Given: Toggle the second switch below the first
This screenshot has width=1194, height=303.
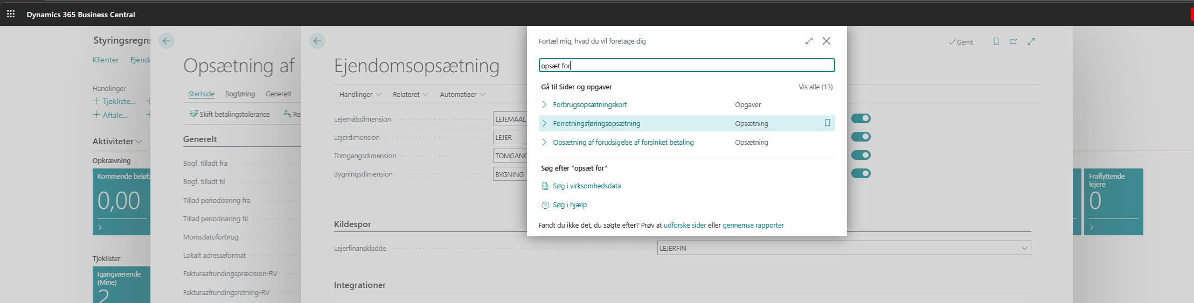Looking at the screenshot, I should pyautogui.click(x=860, y=137).
